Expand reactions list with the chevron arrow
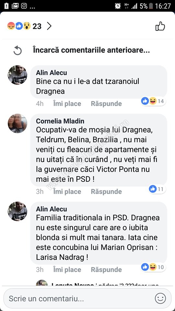This screenshot has width=175, height=311. coord(49,26)
